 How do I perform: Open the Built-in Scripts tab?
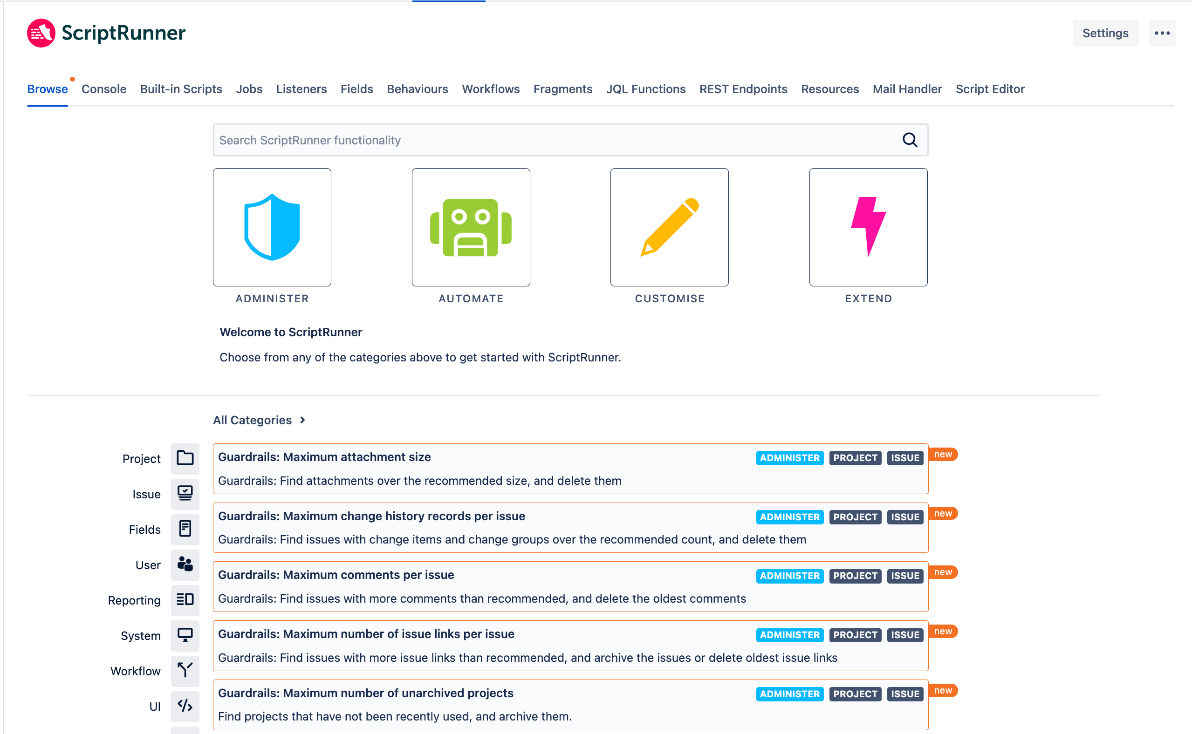pyautogui.click(x=181, y=89)
